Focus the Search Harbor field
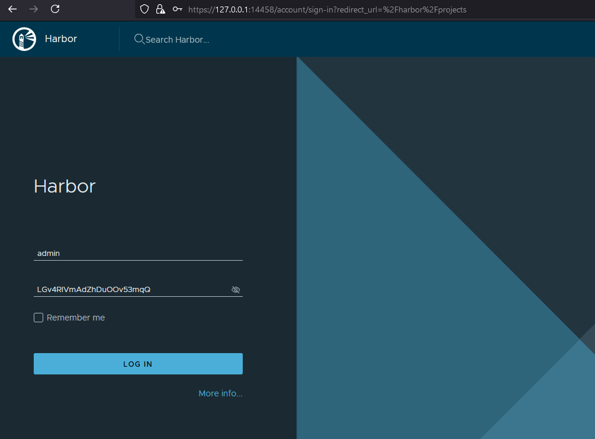The height and width of the screenshot is (439, 595). [177, 40]
